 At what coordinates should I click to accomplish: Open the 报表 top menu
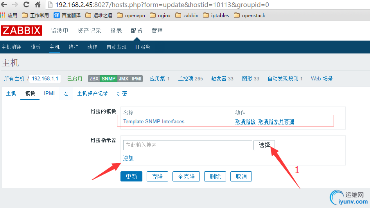[x=116, y=30]
